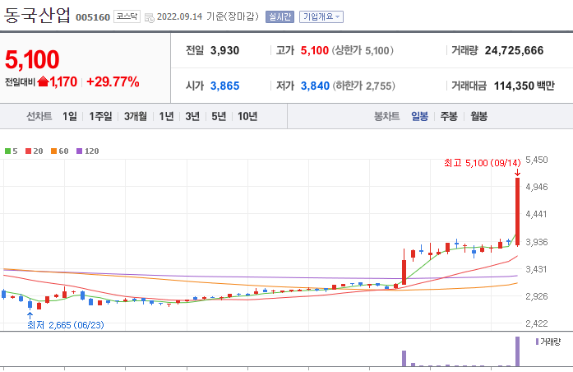Click the current price 5,100
Screen dimensions: 573x372
[32, 59]
